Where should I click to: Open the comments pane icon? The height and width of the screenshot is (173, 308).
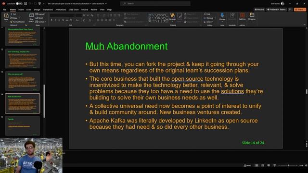tap(290, 10)
